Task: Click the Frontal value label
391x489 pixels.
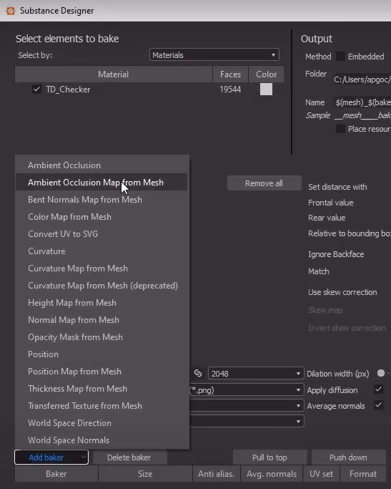Action: click(331, 203)
